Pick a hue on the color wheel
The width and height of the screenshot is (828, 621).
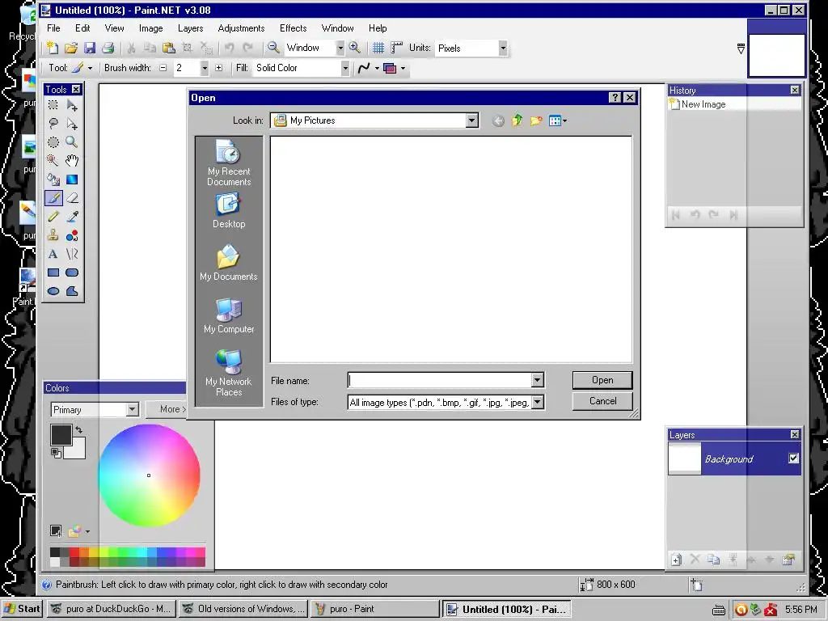149,475
